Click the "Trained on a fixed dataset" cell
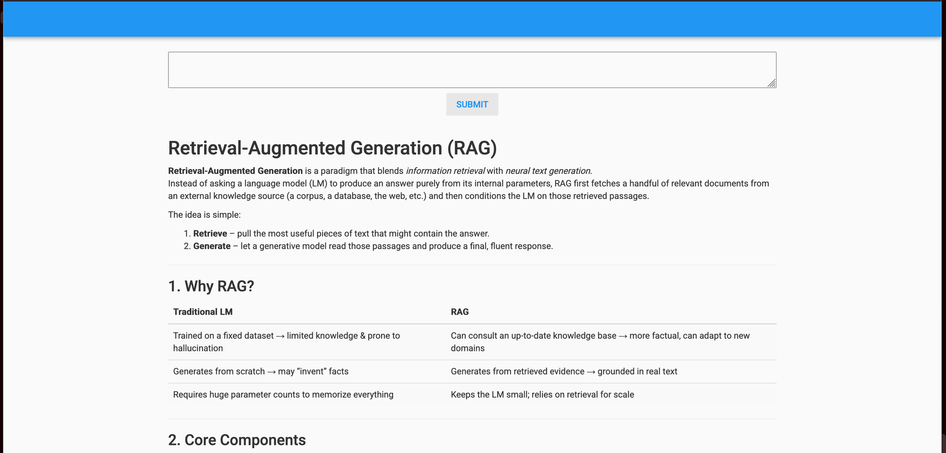Screen dimensions: 946x453 pyautogui.click(x=286, y=342)
